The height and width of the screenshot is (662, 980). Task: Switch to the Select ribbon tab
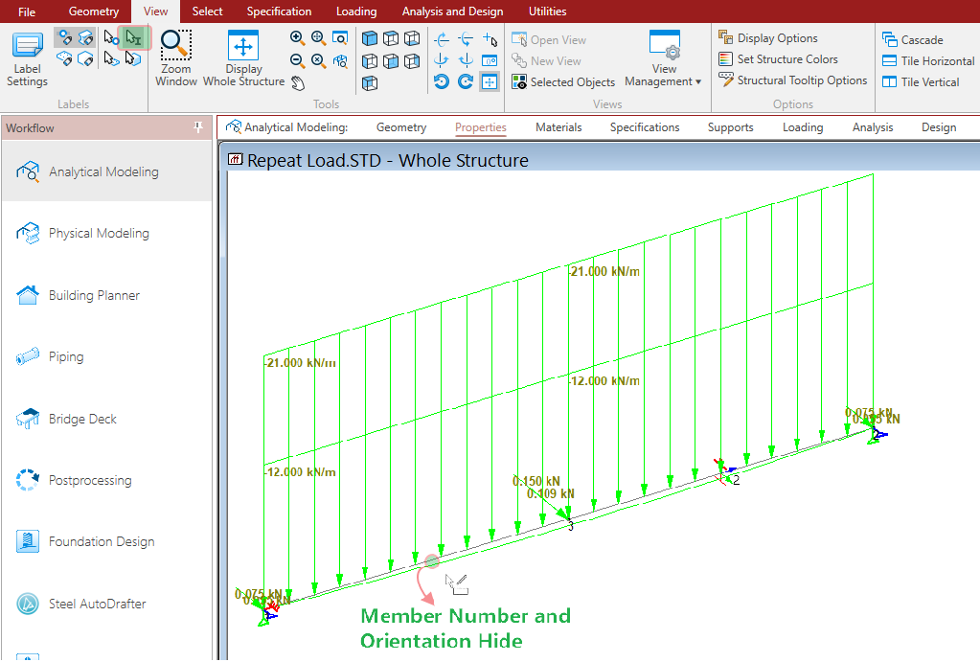207,11
